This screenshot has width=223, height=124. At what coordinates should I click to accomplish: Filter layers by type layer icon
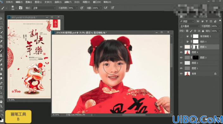pyautogui.click(x=207, y=21)
